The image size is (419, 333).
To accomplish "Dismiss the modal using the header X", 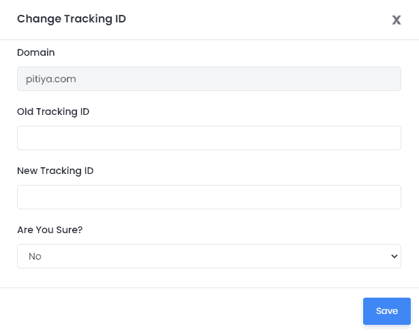I will point(397,20).
